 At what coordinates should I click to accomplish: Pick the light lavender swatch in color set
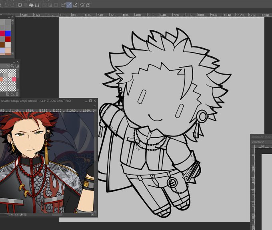click(x=2, y=51)
